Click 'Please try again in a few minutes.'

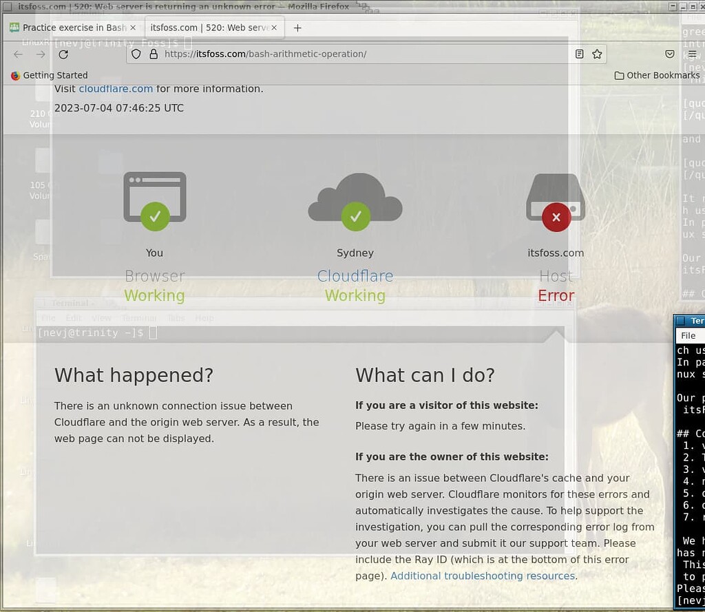[440, 426]
